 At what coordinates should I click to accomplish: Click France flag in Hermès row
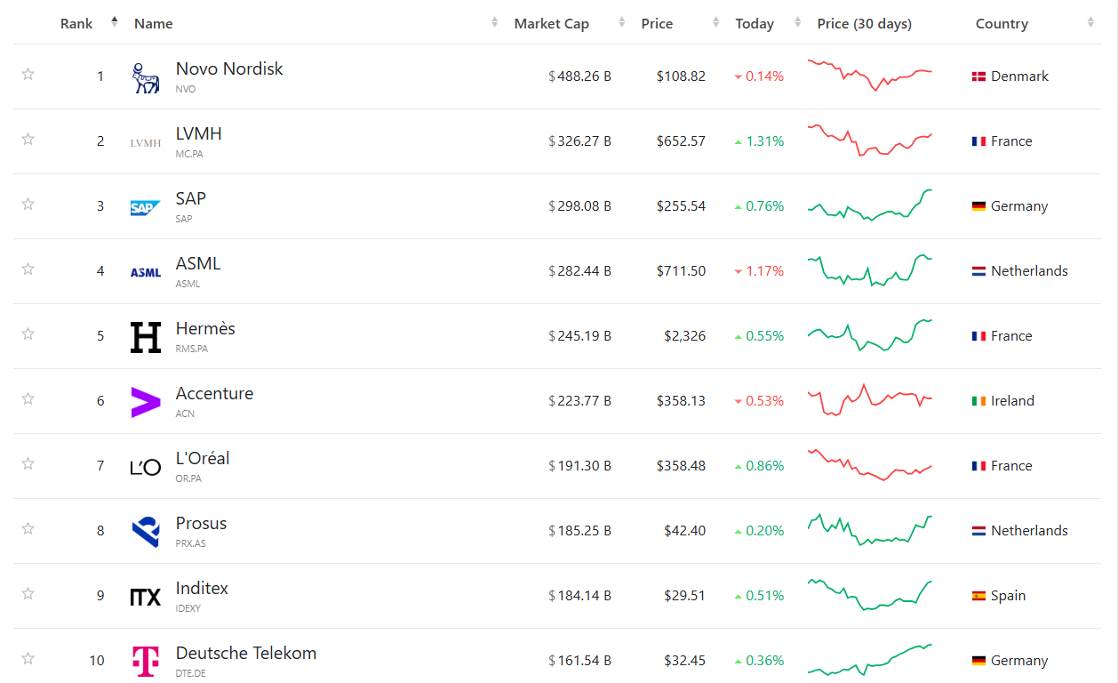click(x=979, y=336)
